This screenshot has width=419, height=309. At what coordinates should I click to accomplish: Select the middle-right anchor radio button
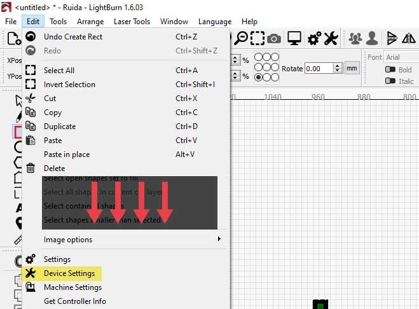[x=275, y=67]
